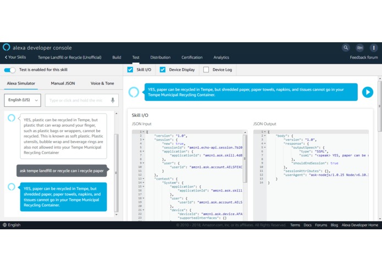The image size is (382, 271).
Task: Open the Build tab
Action: 117,58
